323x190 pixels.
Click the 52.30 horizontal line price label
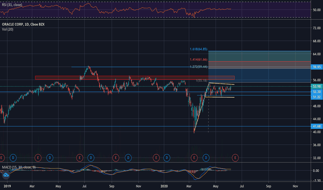coord(317,92)
